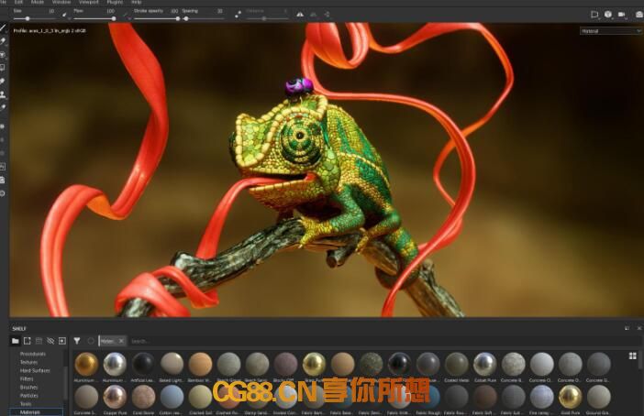Open the Material channel dropdown in viewport
This screenshot has height=416, width=644.
611,31
